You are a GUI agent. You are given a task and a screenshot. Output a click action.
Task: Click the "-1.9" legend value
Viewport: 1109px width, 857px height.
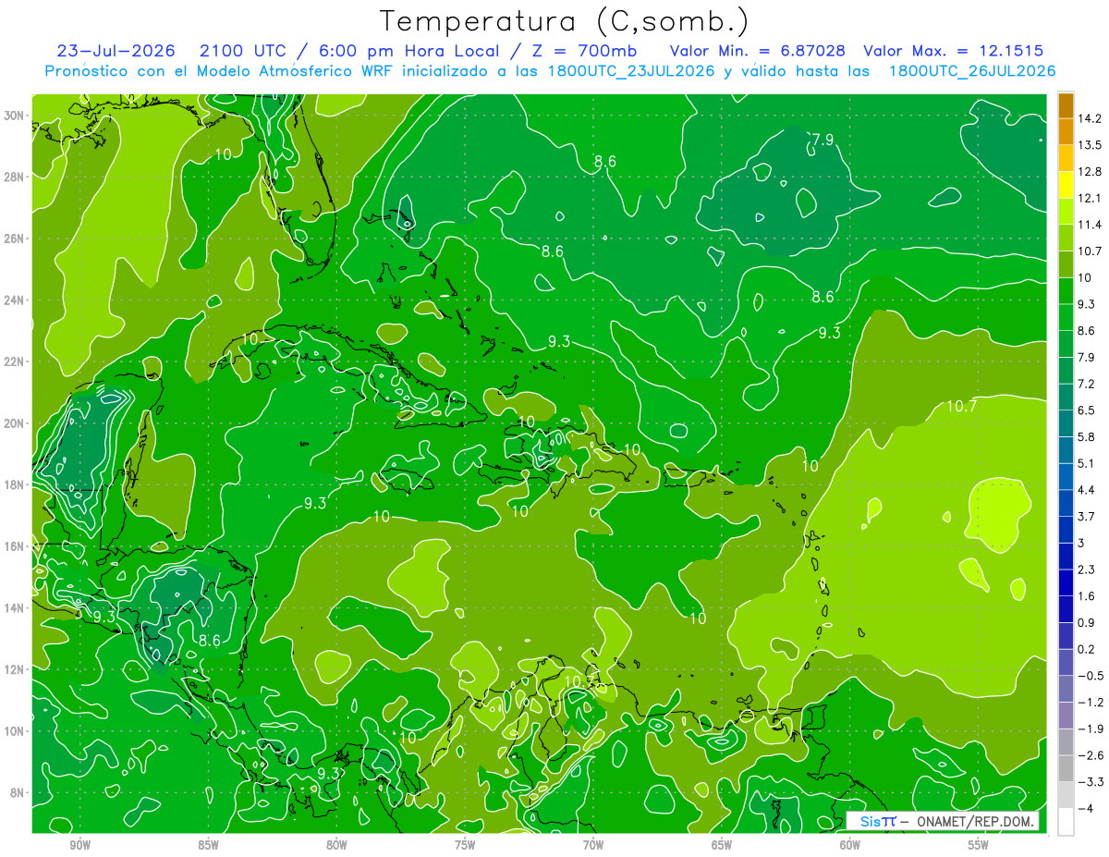1092,728
